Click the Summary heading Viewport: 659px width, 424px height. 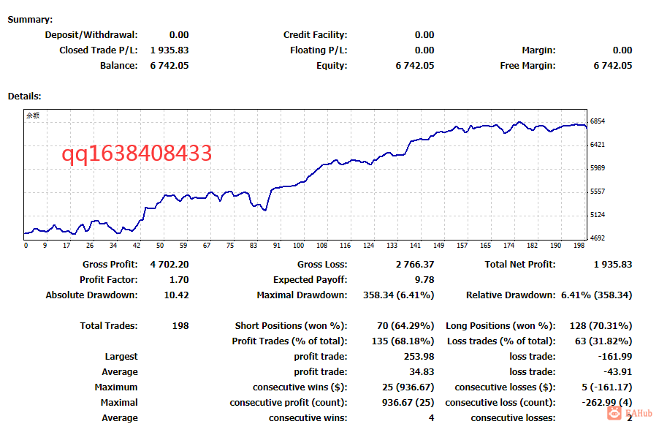pos(30,19)
